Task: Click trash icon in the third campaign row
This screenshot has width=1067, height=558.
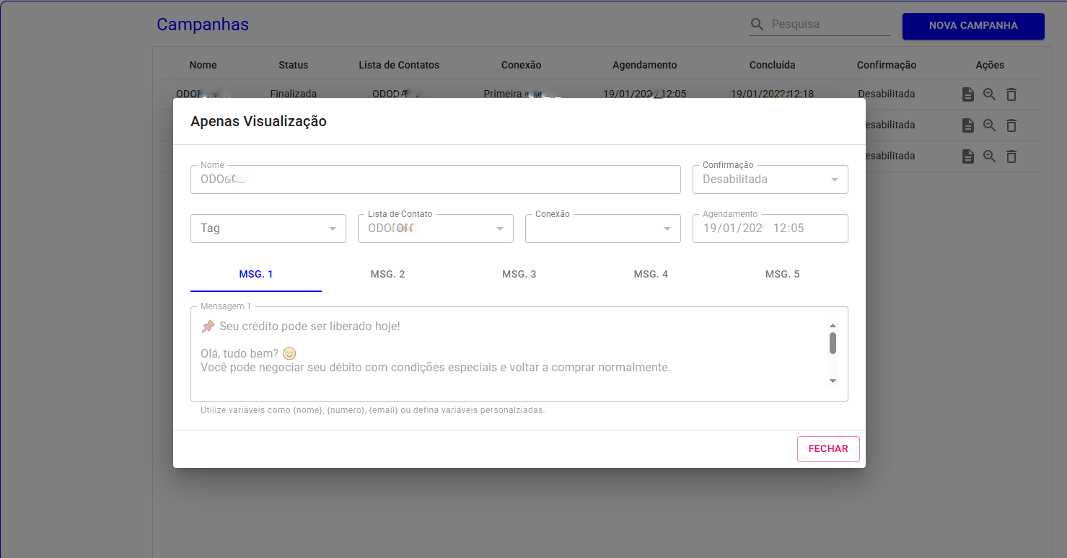Action: [1011, 156]
